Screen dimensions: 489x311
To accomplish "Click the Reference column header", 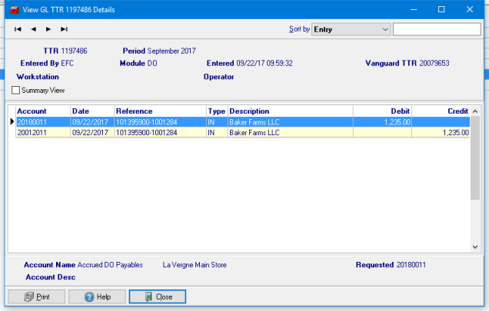I will tap(160, 111).
